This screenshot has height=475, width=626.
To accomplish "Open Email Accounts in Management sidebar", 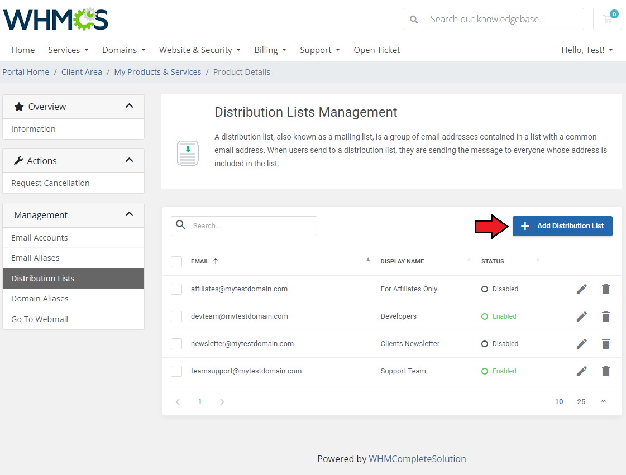I will pyautogui.click(x=74, y=238).
